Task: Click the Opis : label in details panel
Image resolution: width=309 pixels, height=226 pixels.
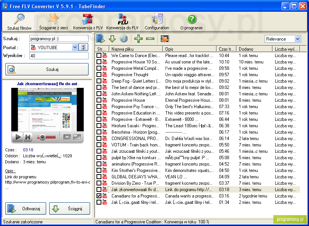Action: pyautogui.click(x=10, y=171)
